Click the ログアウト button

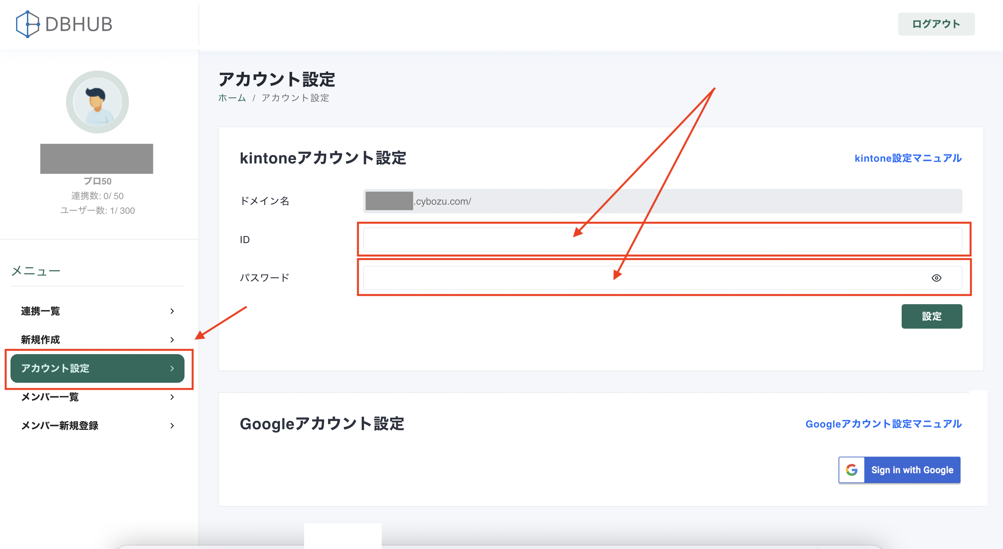point(936,24)
